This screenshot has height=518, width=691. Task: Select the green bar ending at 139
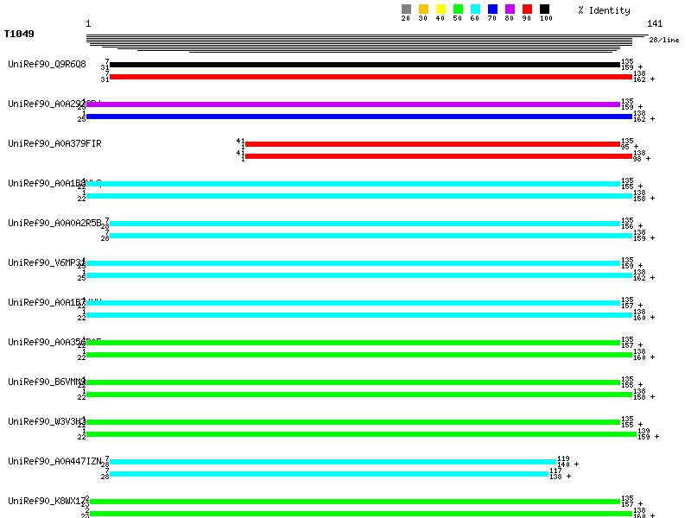[361, 434]
